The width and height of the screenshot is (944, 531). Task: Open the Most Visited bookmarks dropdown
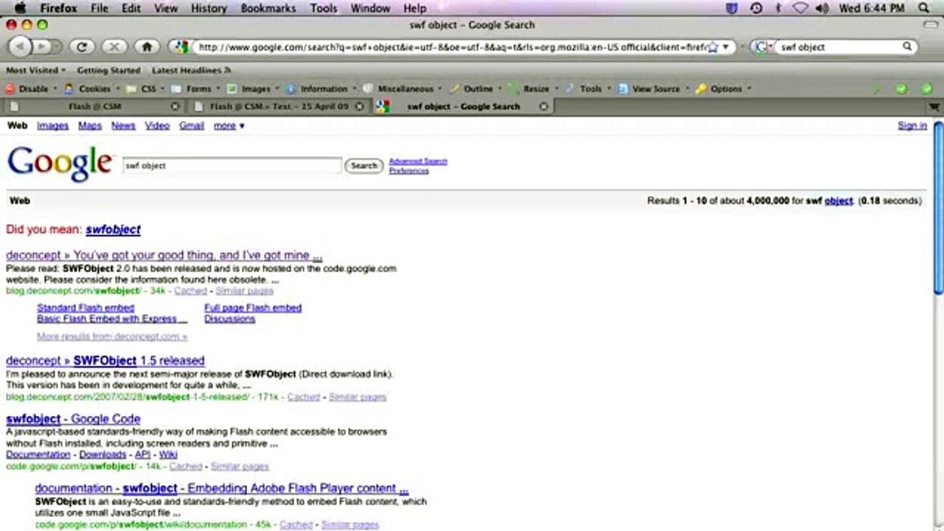point(35,70)
